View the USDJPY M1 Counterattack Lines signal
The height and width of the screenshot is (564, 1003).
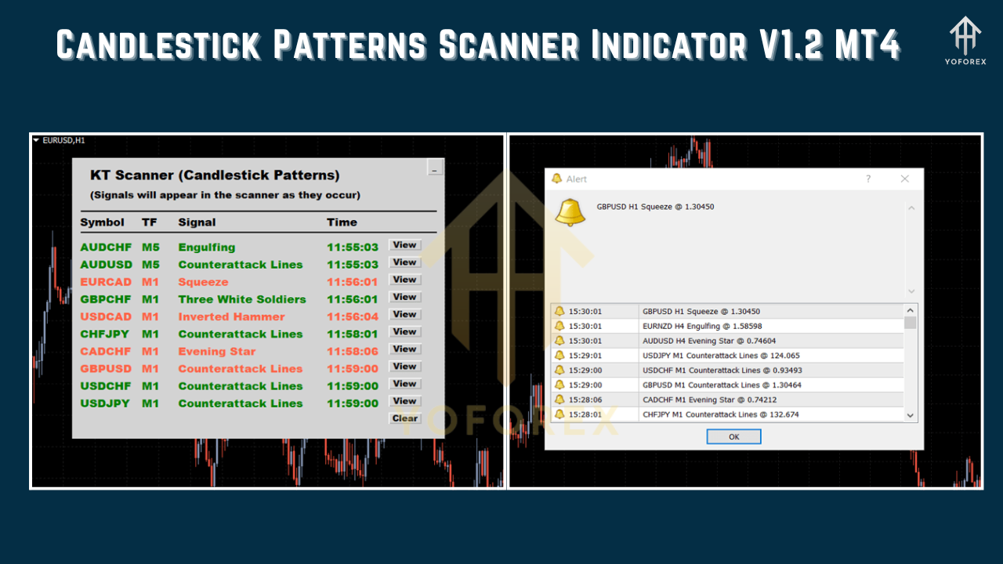point(404,401)
